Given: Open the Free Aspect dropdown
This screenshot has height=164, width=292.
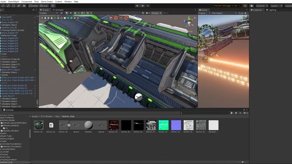Looking at the screenshot, I should 224,13.
